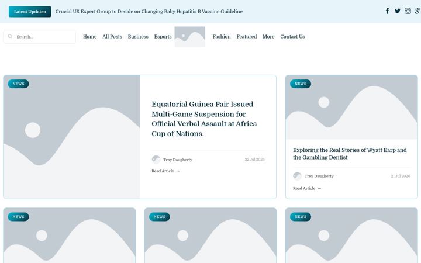Focus the Search input field

click(x=40, y=37)
